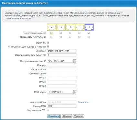The height and width of the screenshot is (120, 137).
Task: Select port 0 WAN connector icon
Action: tap(89, 27)
